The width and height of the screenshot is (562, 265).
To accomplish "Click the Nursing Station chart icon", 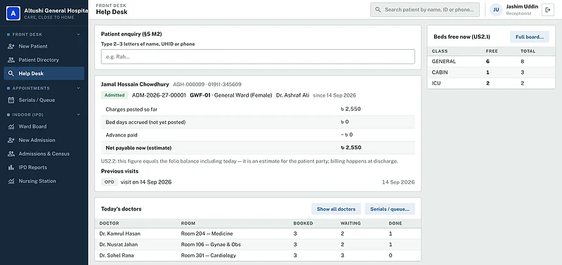I will pyautogui.click(x=11, y=181).
